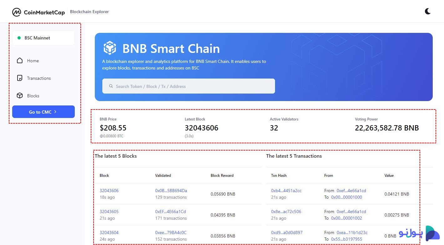The height and width of the screenshot is (245, 444).
Task: Click the 171 transactions text
Action: point(171,218)
